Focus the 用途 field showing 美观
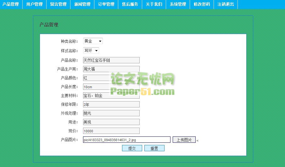285x167 pixels. [x=111, y=122]
